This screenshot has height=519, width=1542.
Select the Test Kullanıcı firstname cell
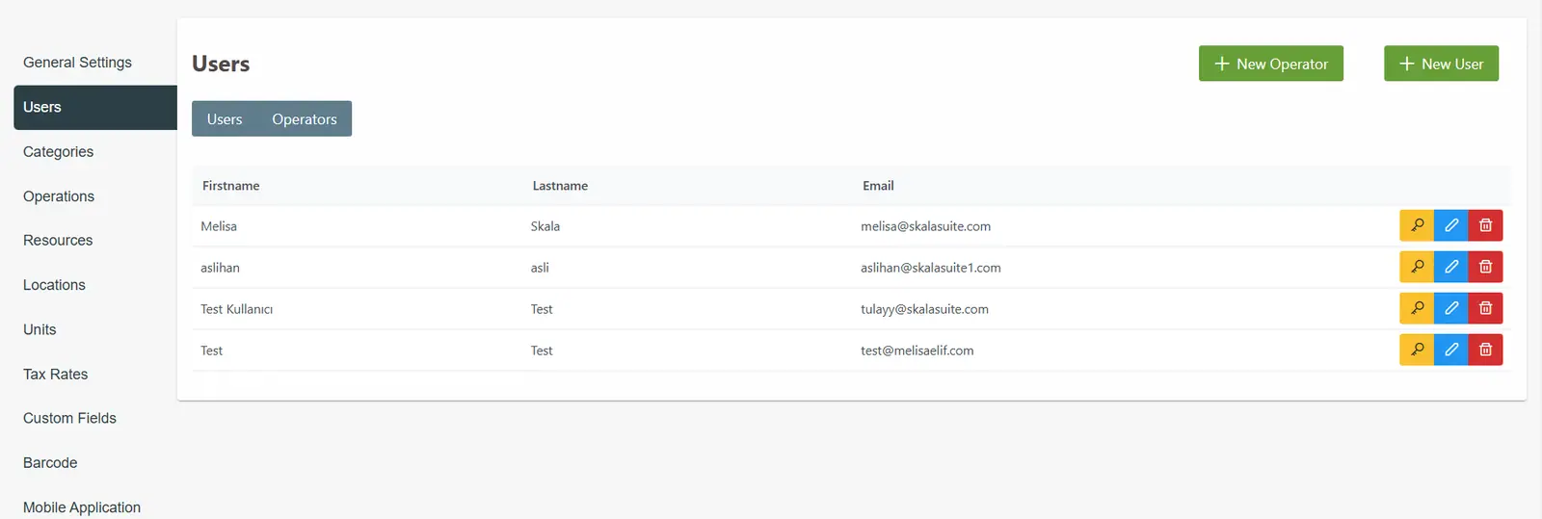(x=236, y=309)
